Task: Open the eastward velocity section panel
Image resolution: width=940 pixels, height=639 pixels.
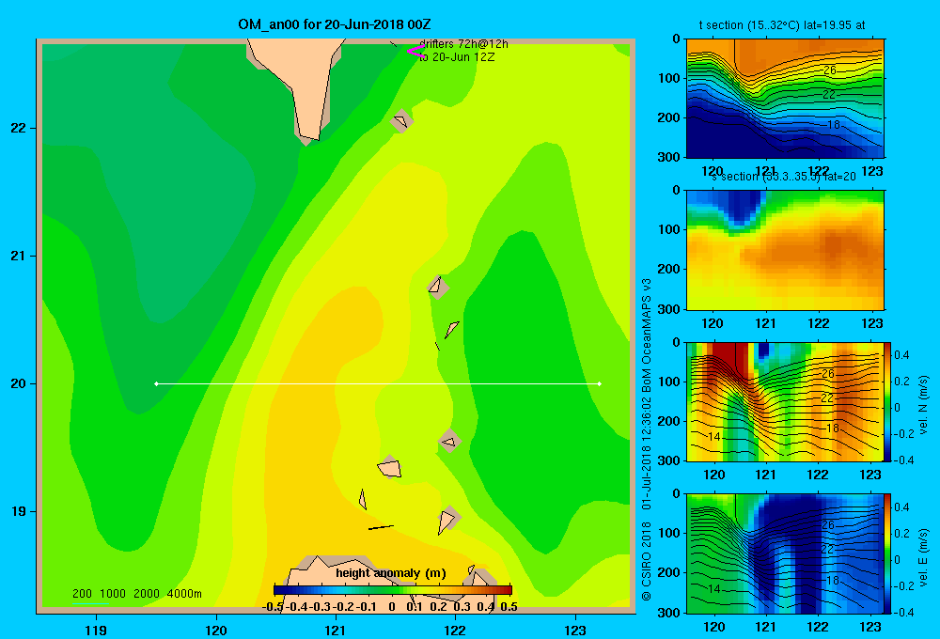Action: 785,553
